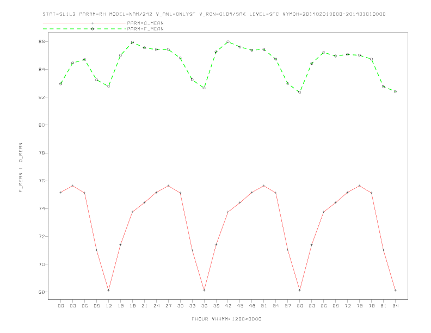431x333 pixels.
Task: Click the y-axis tick label 86
Action: [41, 41]
